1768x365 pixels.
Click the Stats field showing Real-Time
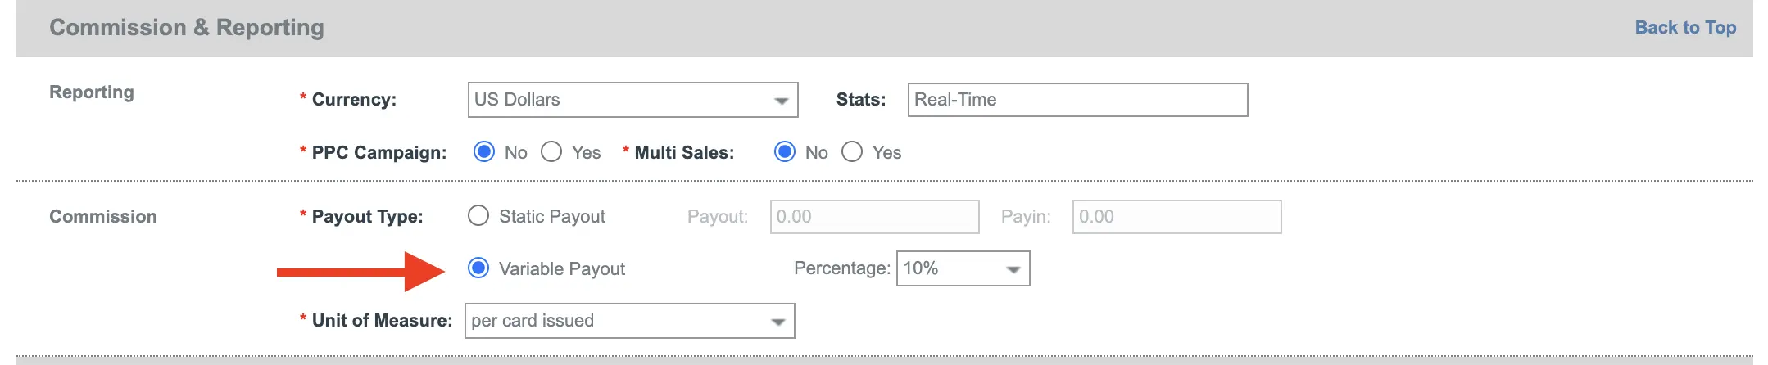pos(1077,100)
